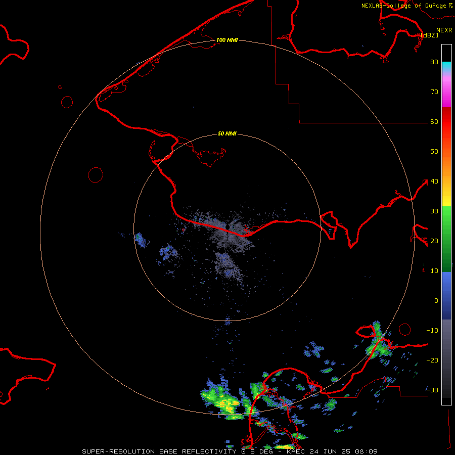
Task: Click the 0 value on the dBZ scale
Action: 436,301
